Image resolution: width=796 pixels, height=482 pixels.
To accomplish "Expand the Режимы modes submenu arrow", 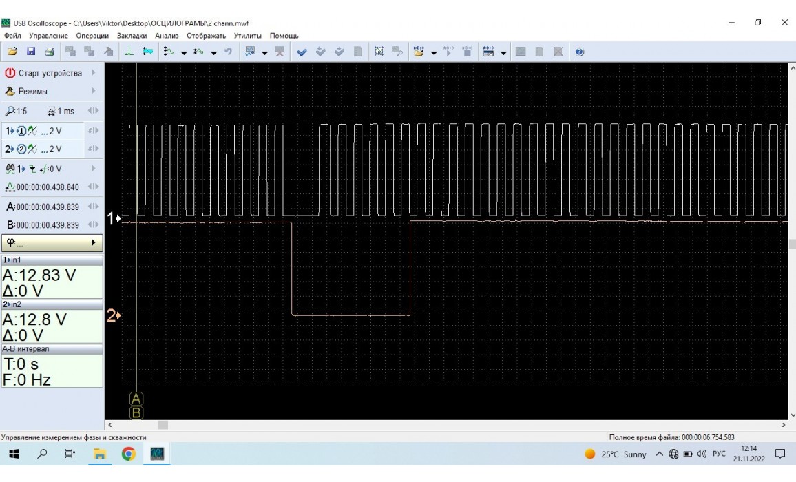I will (x=93, y=91).
